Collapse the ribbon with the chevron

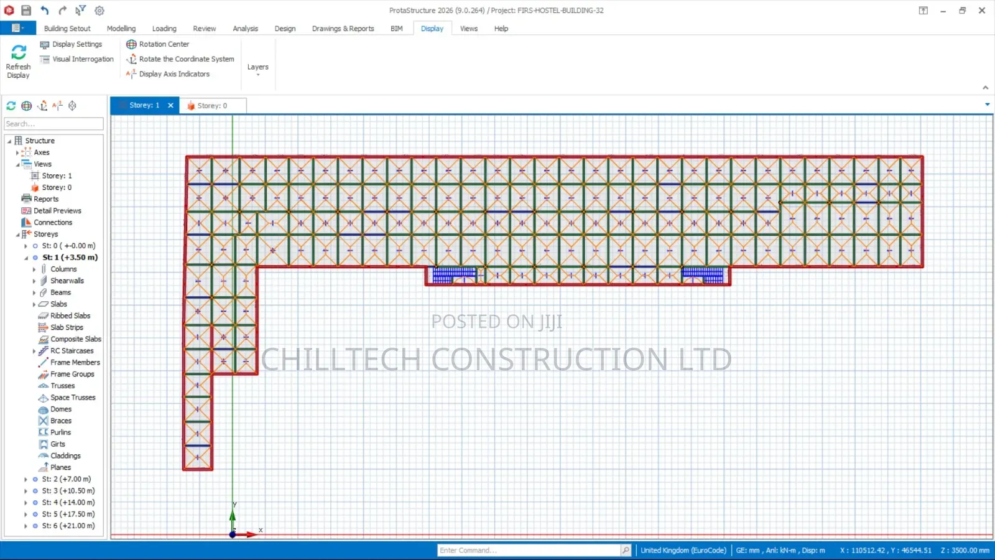point(986,88)
